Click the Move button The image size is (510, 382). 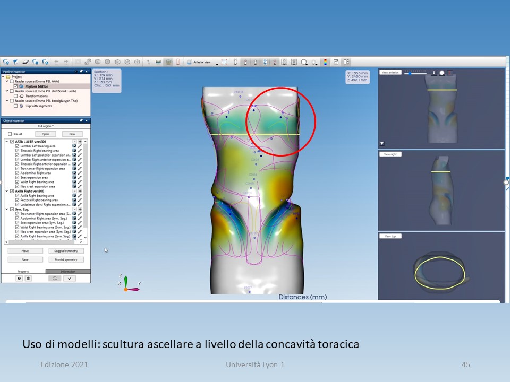pyautogui.click(x=25, y=251)
